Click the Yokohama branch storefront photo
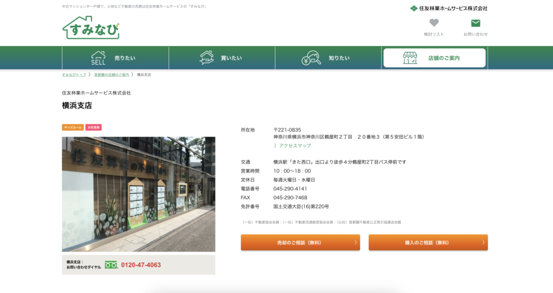 tap(138, 194)
